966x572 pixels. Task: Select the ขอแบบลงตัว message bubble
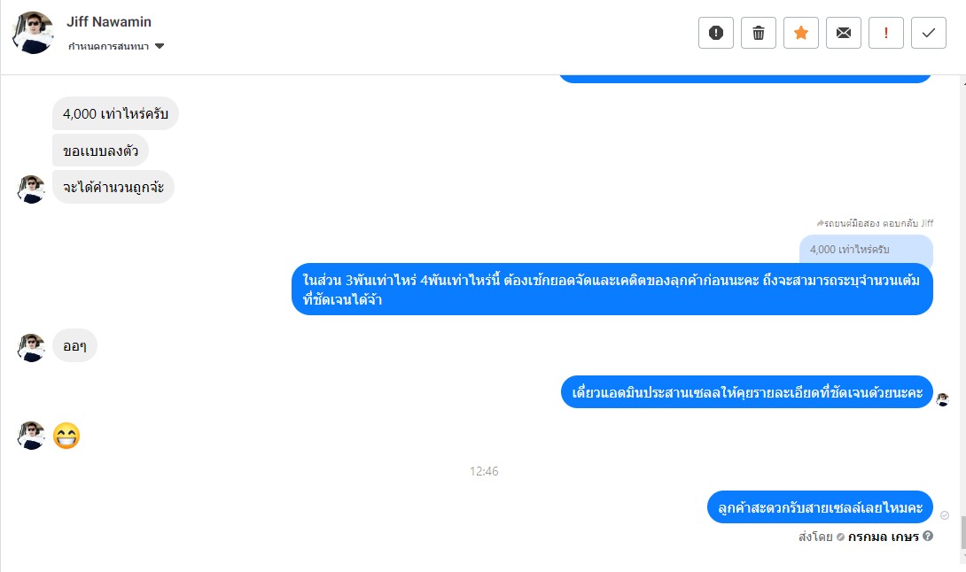100,151
